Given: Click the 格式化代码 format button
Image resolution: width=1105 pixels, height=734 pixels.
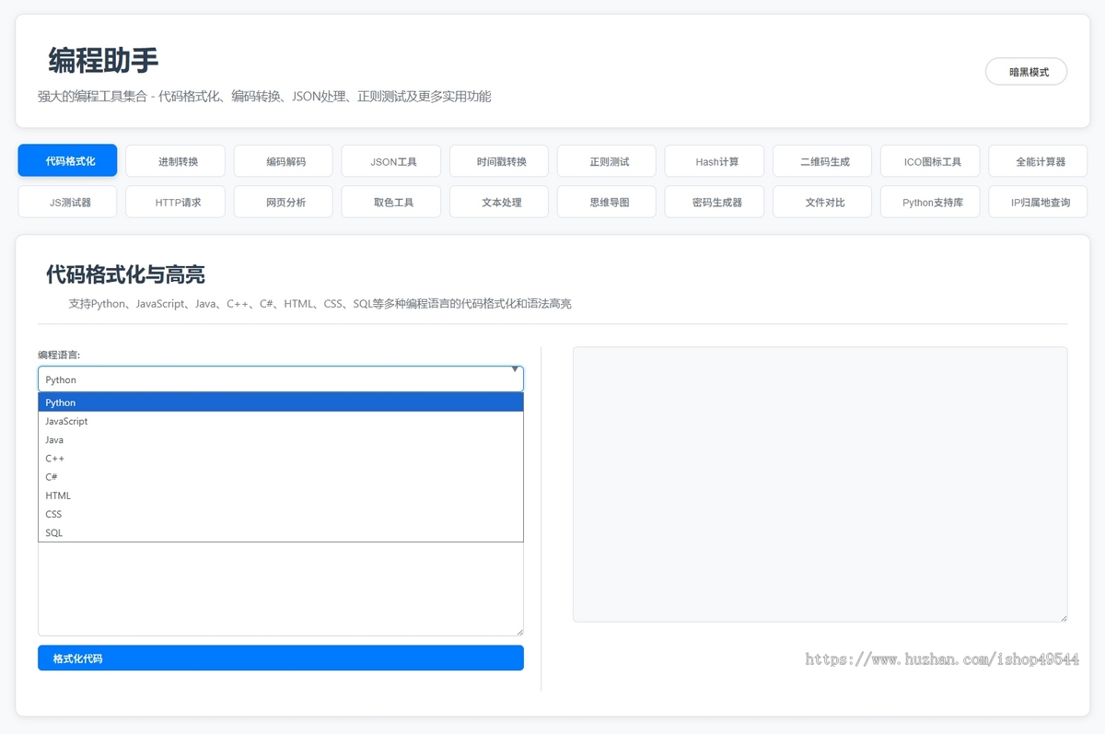Looking at the screenshot, I should (281, 658).
